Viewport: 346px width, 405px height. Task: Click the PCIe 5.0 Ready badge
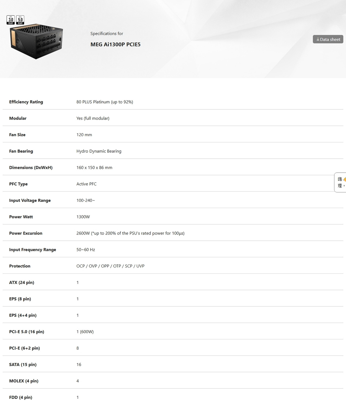tap(20, 20)
